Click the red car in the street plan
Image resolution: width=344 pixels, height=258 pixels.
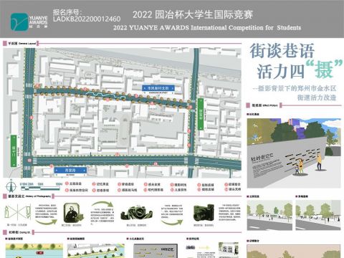(x=39, y=253)
